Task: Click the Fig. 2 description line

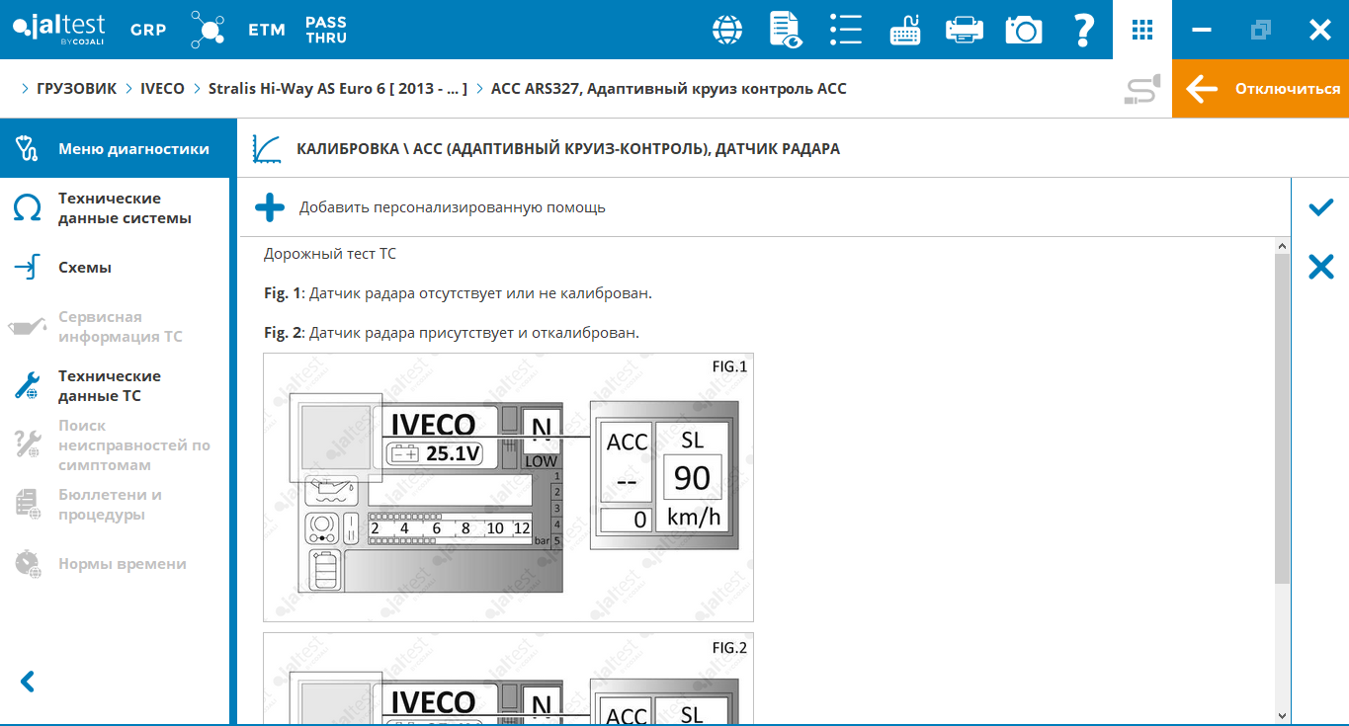Action: pos(452,333)
